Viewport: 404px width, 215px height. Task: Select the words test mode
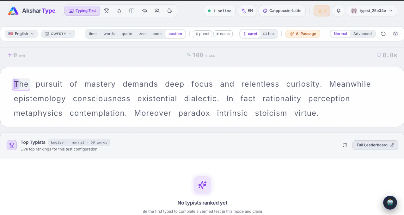pyautogui.click(x=109, y=34)
